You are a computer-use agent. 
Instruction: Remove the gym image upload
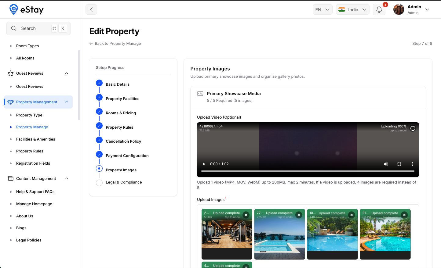pos(246,215)
